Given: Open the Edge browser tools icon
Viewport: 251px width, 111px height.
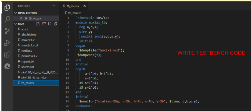Looking at the screenshot, I should tap(7, 66).
